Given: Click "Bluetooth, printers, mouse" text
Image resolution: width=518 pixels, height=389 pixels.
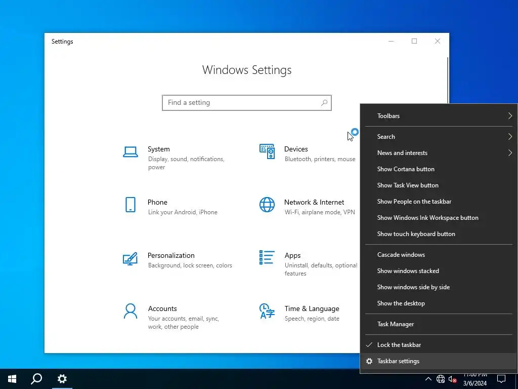Looking at the screenshot, I should 320,159.
